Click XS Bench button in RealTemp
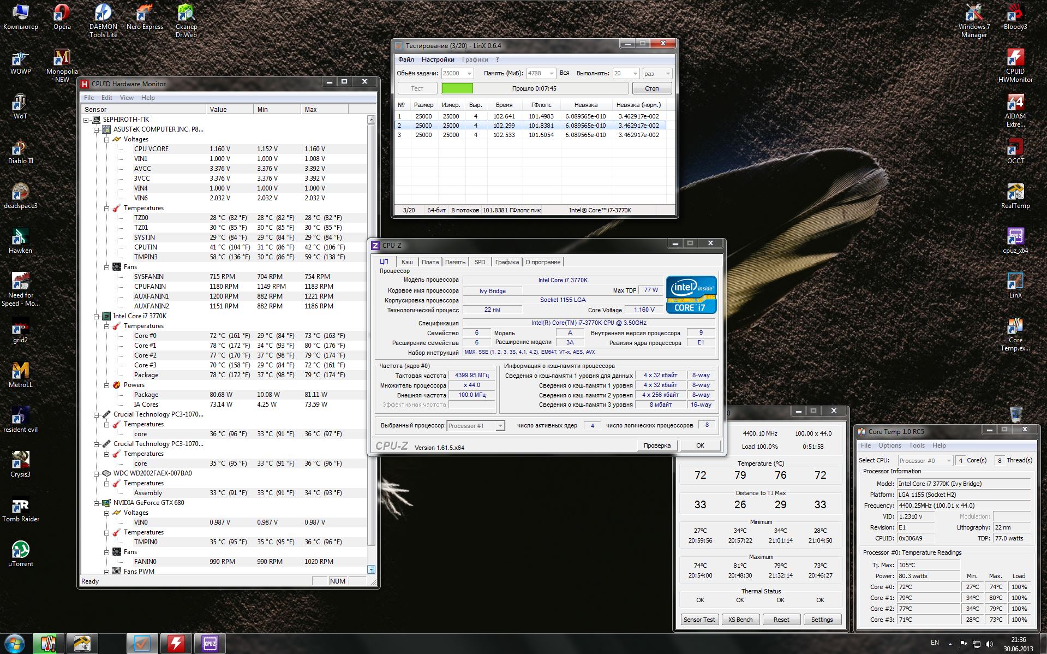The height and width of the screenshot is (654, 1047). 740,620
